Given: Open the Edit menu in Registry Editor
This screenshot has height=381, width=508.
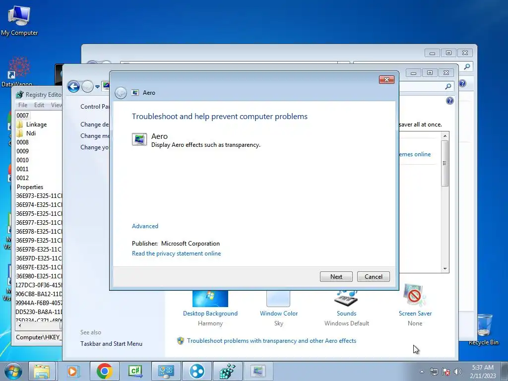Looking at the screenshot, I should pos(39,105).
